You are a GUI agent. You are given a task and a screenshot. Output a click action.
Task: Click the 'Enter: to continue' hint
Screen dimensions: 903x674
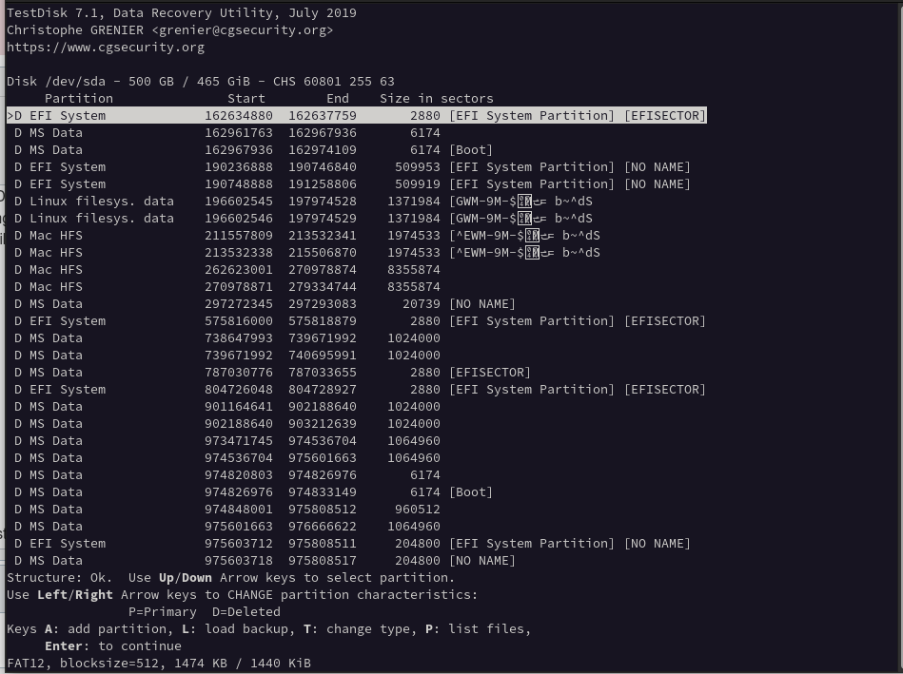pyautogui.click(x=113, y=646)
